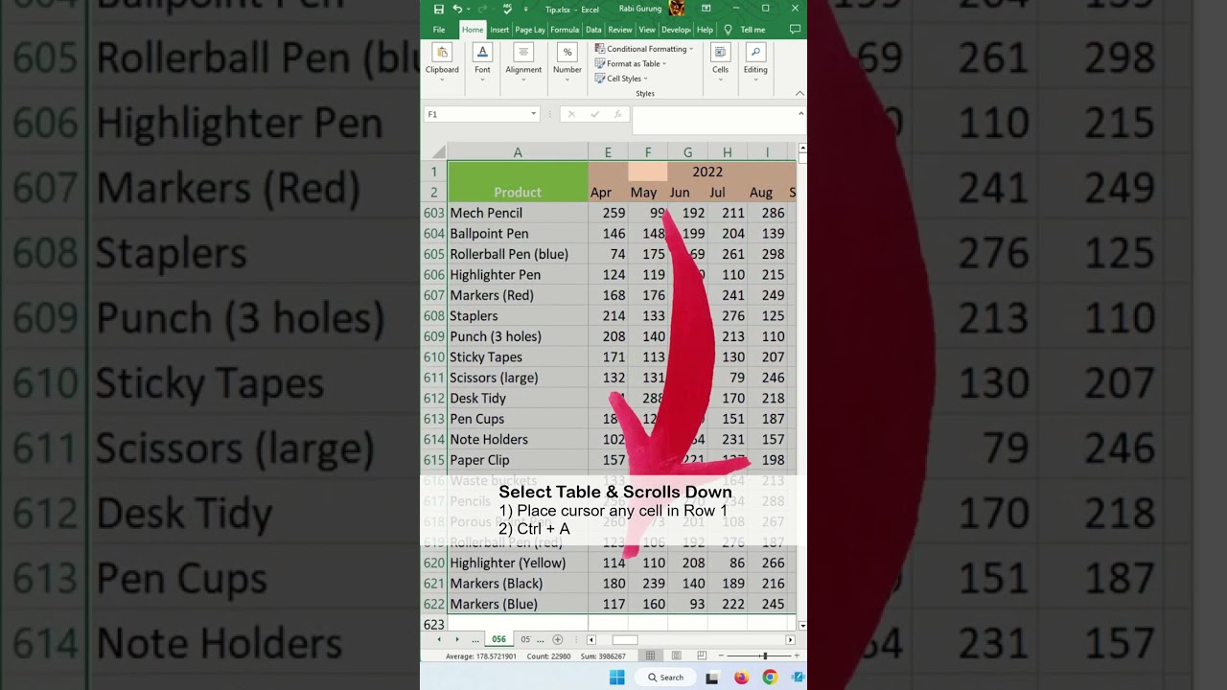The image size is (1227, 690).
Task: Switch to the View tab
Action: (647, 30)
